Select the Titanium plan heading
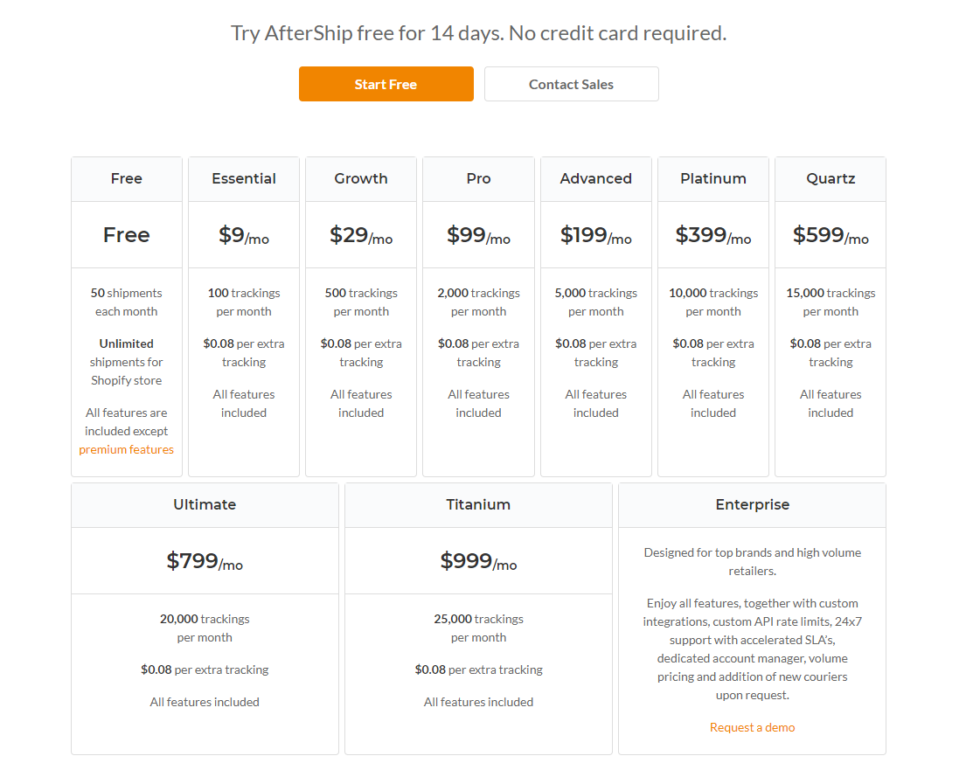The height and width of the screenshot is (777, 973). click(x=478, y=504)
